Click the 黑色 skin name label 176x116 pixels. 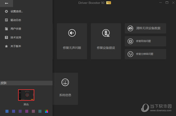[x=26, y=105]
